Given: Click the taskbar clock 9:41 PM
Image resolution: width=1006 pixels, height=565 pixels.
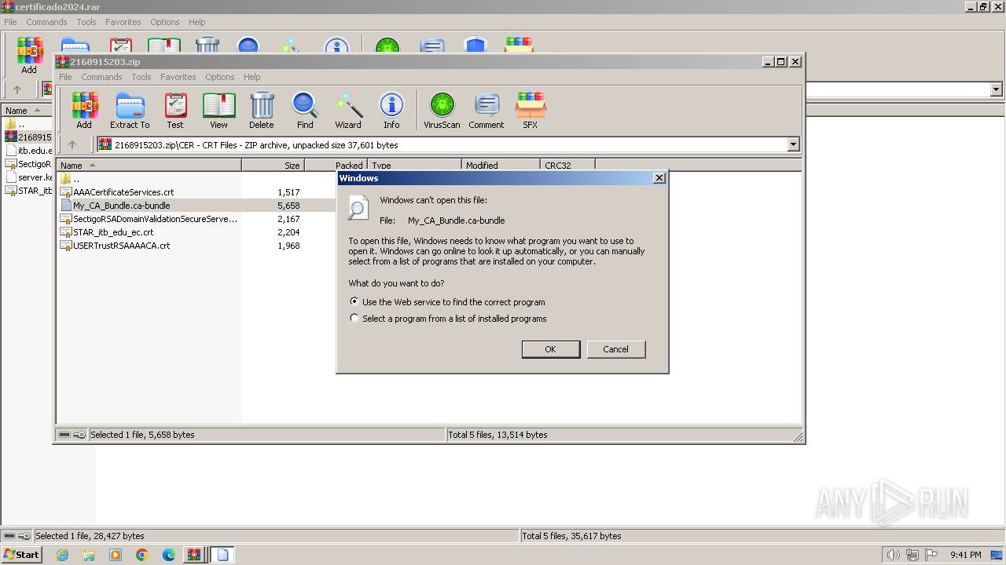Looking at the screenshot, I should pos(965,555).
